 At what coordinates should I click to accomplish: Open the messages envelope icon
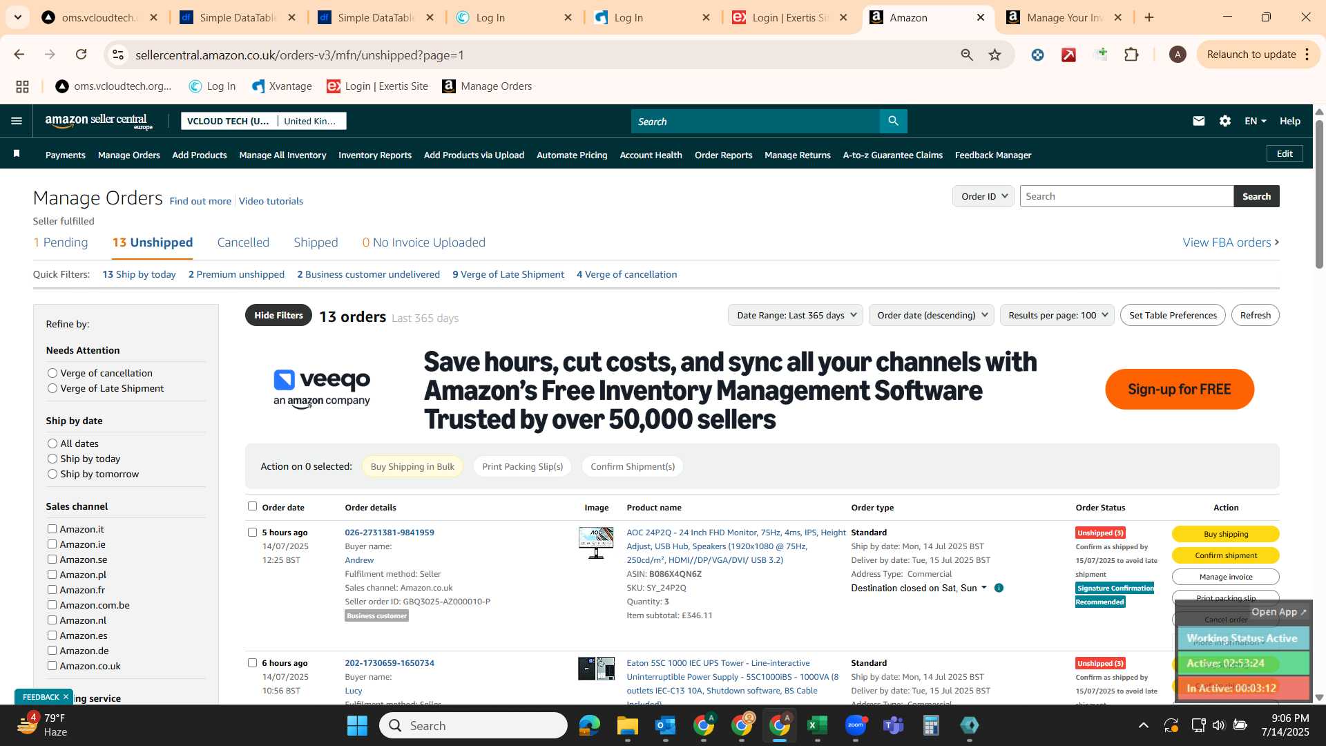1198,121
